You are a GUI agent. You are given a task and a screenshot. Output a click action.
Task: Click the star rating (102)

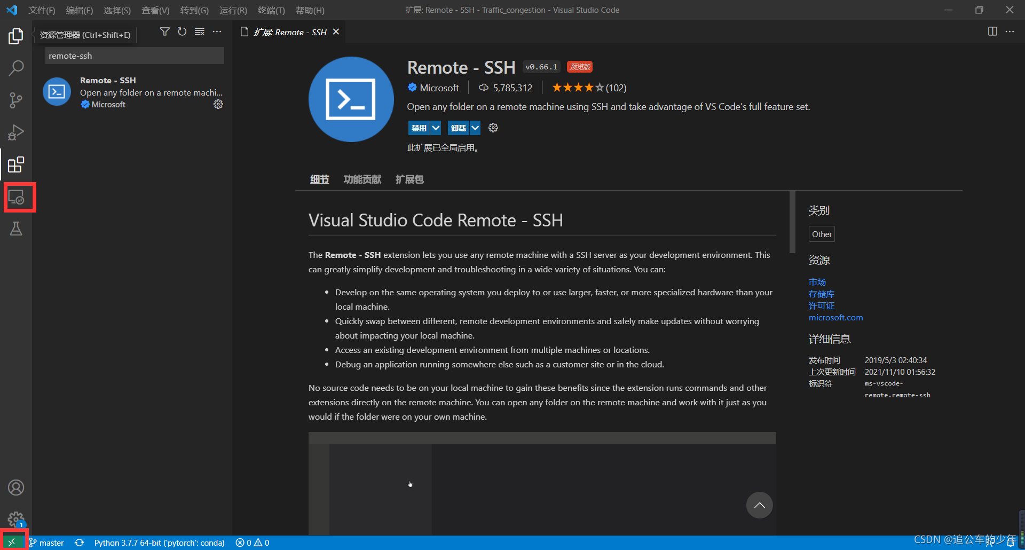(x=589, y=88)
